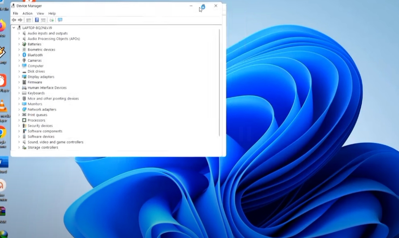Open the View menu
The width and height of the screenshot is (399, 238).
click(x=40, y=14)
